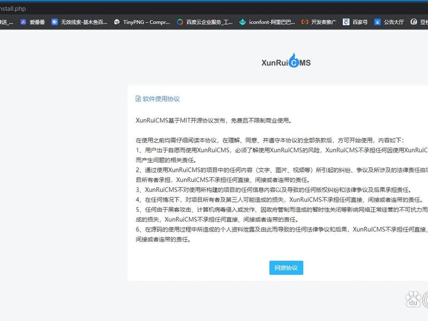The height and width of the screenshot is (321, 428).
Task: Click the line 'XunRuiCMS基于MIT开源协议发布'
Action: point(213,120)
